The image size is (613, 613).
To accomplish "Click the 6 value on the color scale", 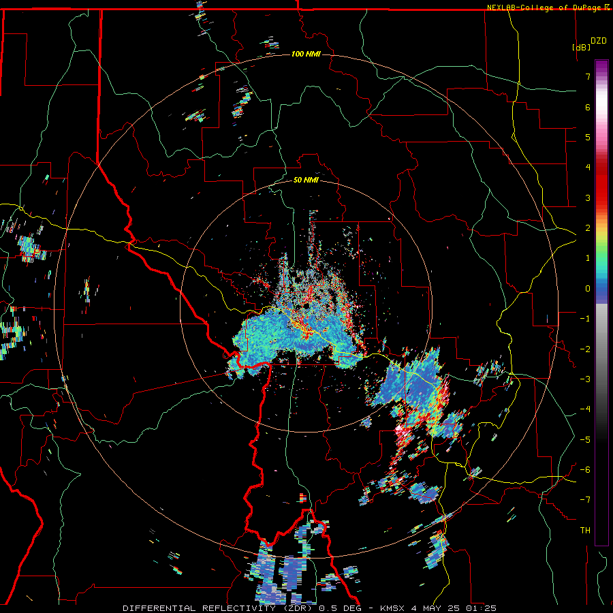I will [588, 107].
